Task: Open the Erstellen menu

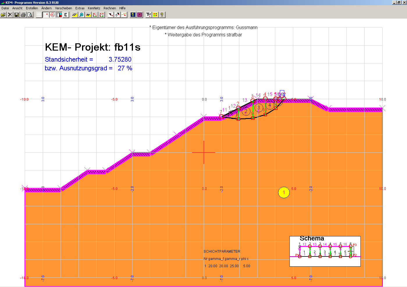Action: click(x=32, y=8)
